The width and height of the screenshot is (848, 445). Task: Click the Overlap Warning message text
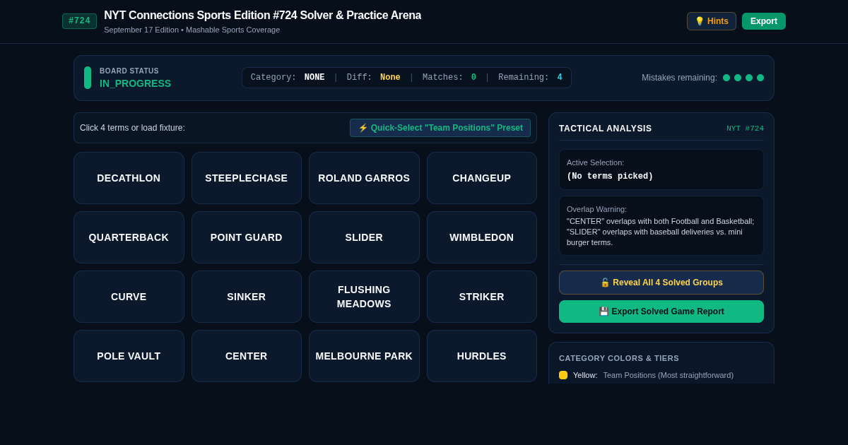coord(661,232)
